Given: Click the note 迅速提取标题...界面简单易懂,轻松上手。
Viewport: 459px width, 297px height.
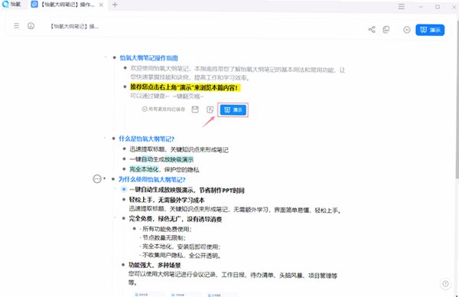Looking at the screenshot, I should coord(235,210).
